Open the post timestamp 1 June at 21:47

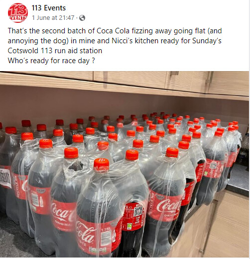tap(53, 17)
